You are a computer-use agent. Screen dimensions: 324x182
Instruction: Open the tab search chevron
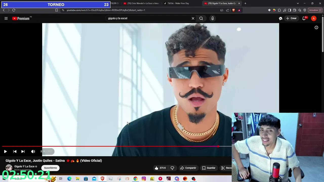pos(298,3)
